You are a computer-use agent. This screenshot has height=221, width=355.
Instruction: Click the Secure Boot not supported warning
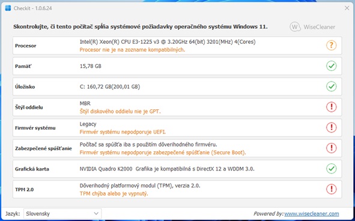[x=163, y=153]
